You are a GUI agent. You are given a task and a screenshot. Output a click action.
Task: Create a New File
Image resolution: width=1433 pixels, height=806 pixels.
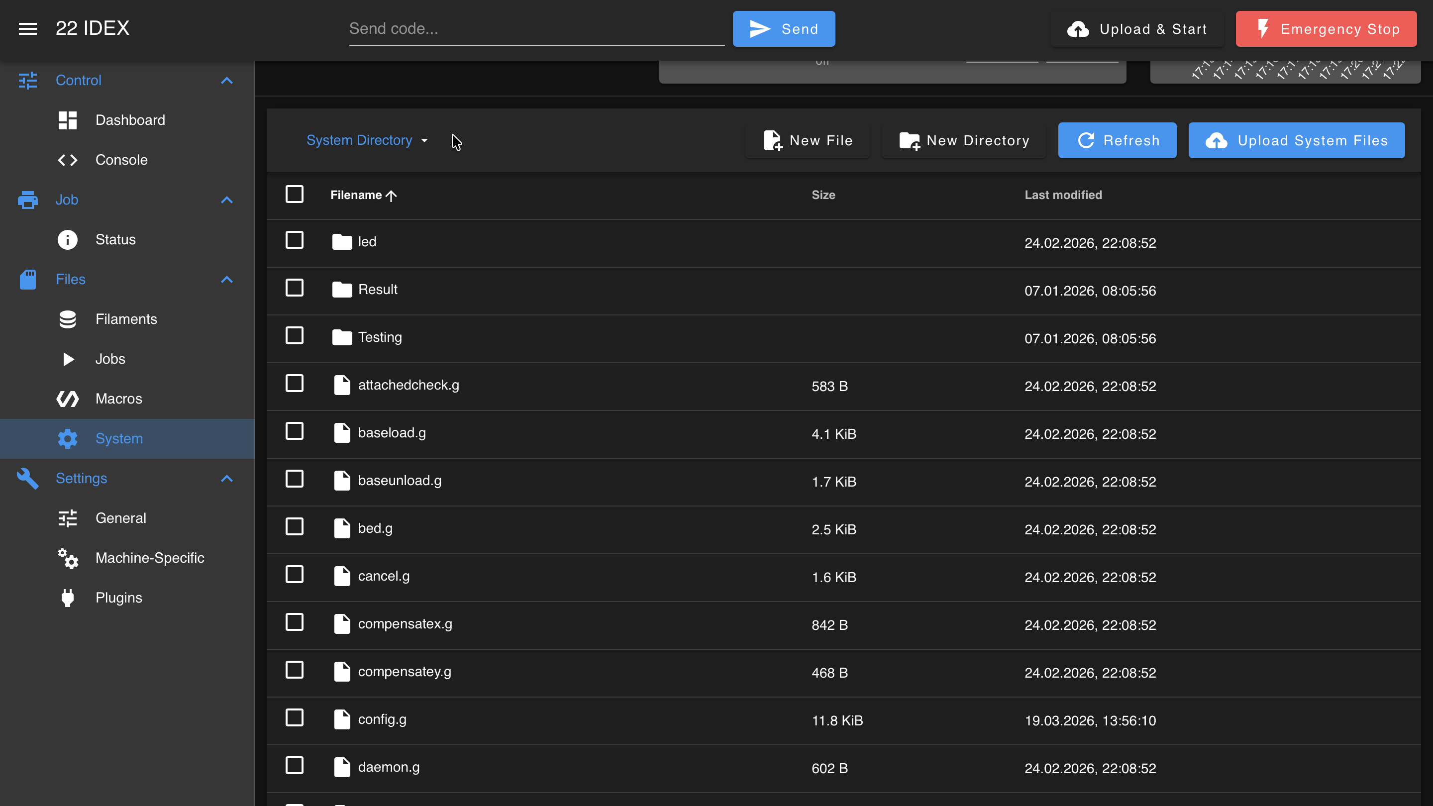[x=808, y=141]
